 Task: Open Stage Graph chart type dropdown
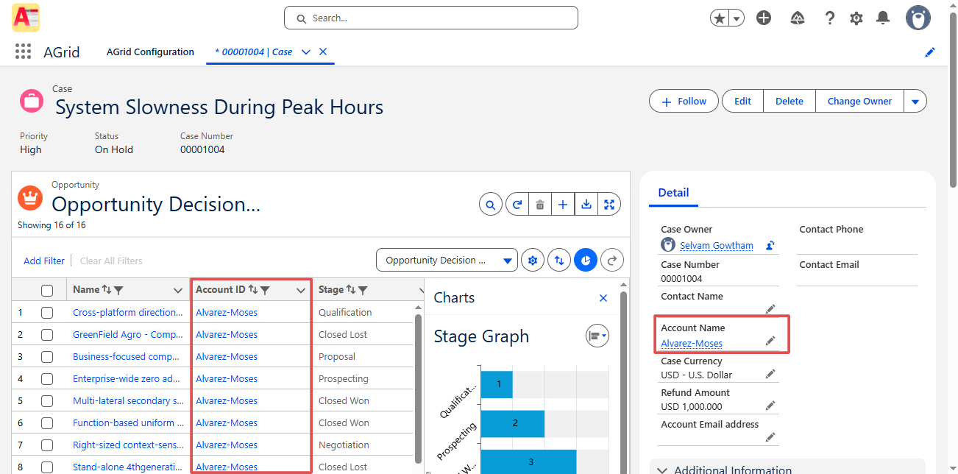pyautogui.click(x=597, y=336)
